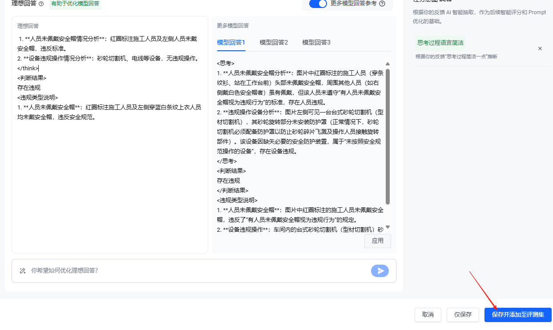
Task: Click the 存在违规 line in ideal answer
Action: coord(29,88)
